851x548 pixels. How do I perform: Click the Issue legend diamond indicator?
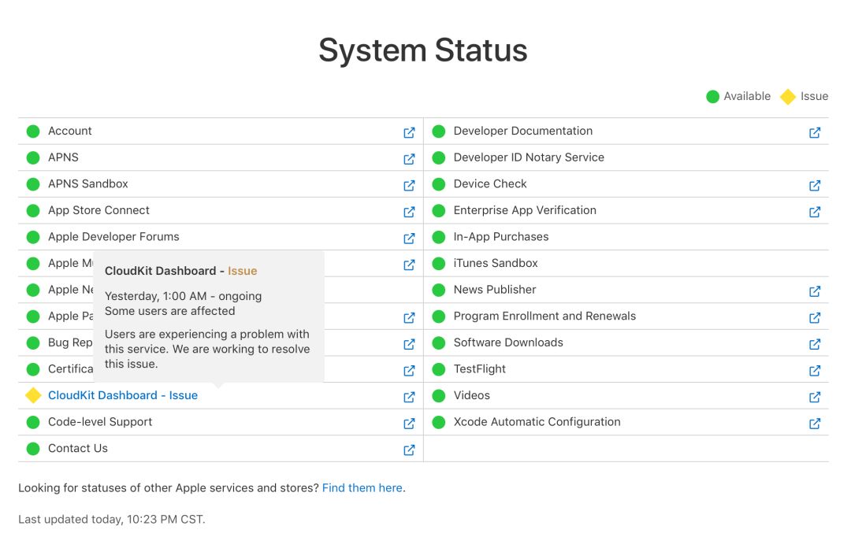(x=787, y=96)
